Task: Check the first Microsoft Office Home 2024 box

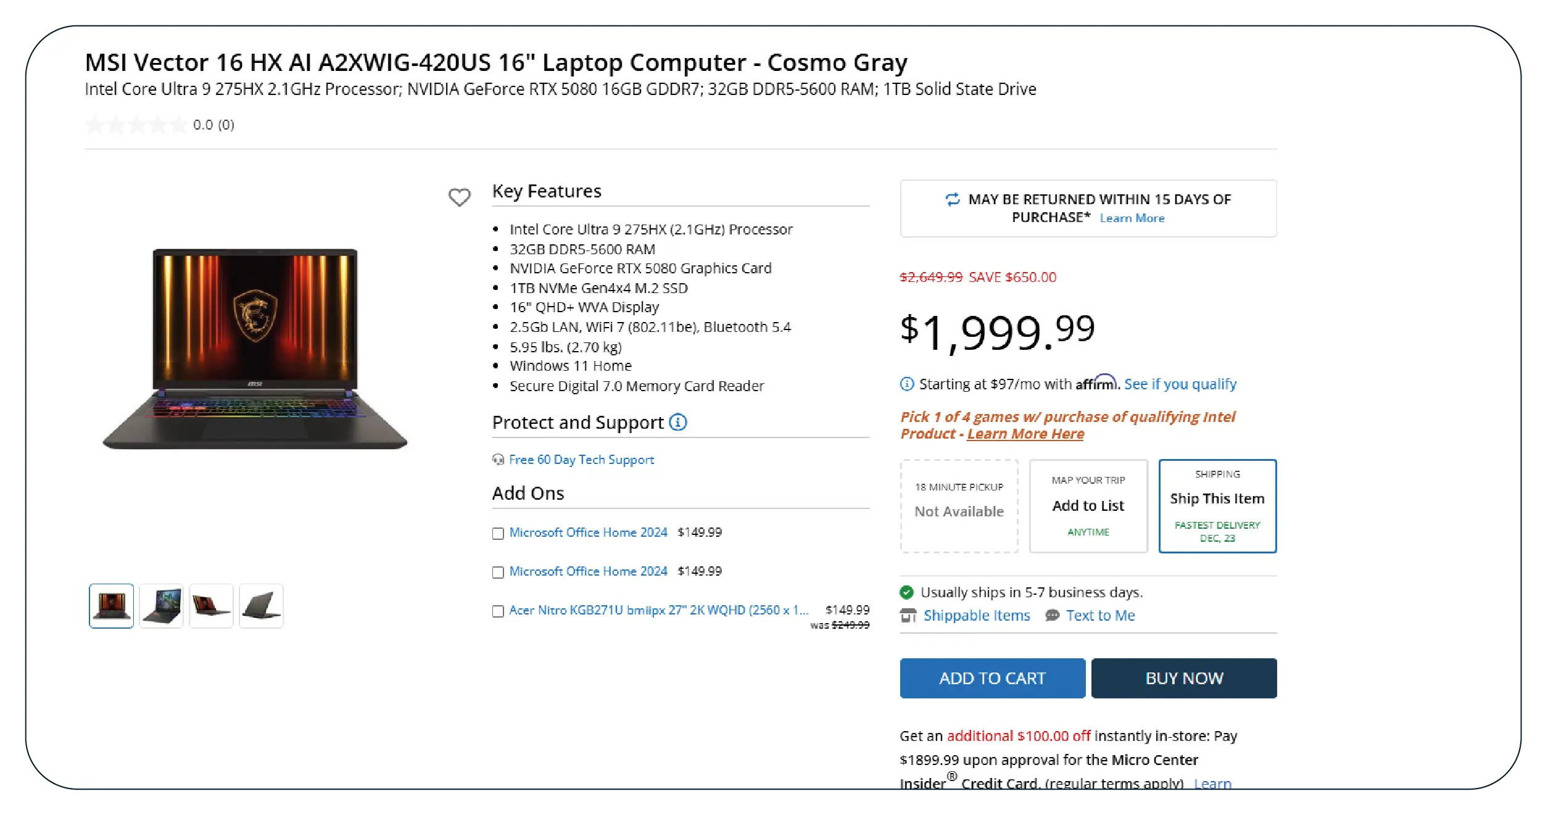Action: pyautogui.click(x=498, y=534)
